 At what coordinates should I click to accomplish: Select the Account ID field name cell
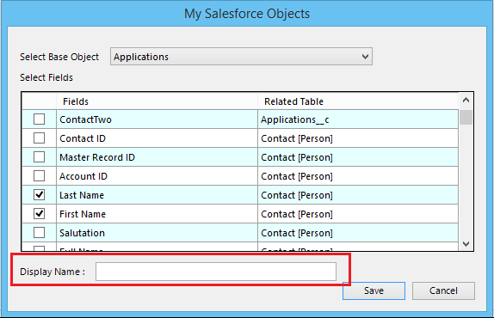pos(157,176)
